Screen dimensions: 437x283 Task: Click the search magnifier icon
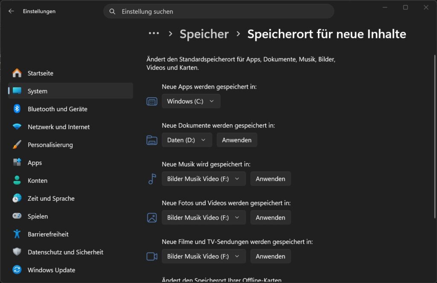(x=112, y=12)
